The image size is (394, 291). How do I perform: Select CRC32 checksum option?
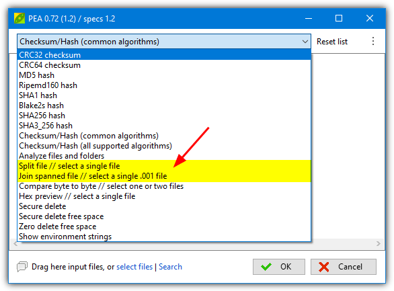(x=164, y=54)
